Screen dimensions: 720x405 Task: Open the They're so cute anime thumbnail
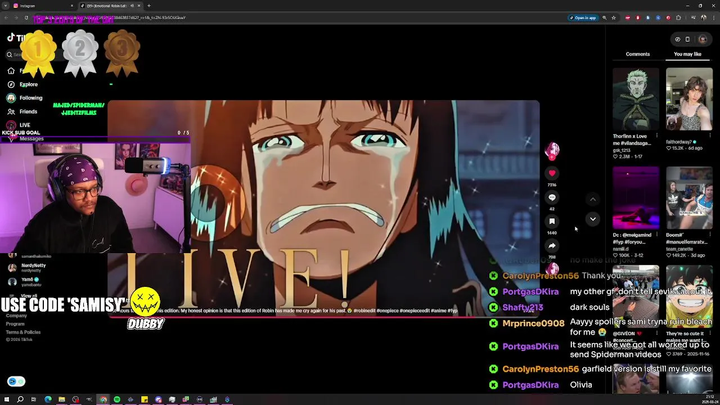pyautogui.click(x=690, y=296)
